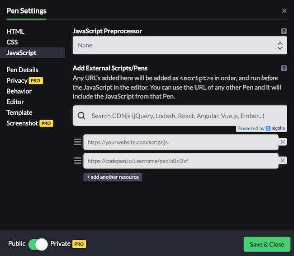Open the CSS settings tab
This screenshot has height=256, width=294.
[x=12, y=42]
